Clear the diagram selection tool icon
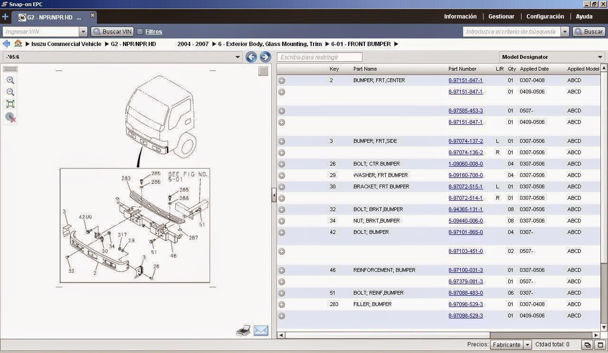The width and height of the screenshot is (608, 353). pyautogui.click(x=10, y=117)
